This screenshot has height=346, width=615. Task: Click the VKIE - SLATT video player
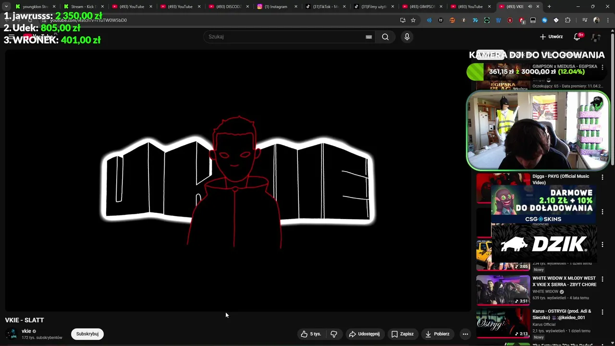(238, 180)
